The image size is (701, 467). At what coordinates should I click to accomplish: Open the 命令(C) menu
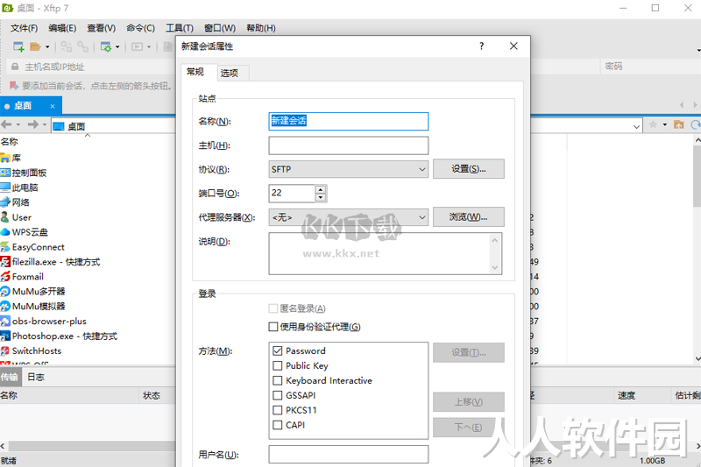[x=140, y=28]
